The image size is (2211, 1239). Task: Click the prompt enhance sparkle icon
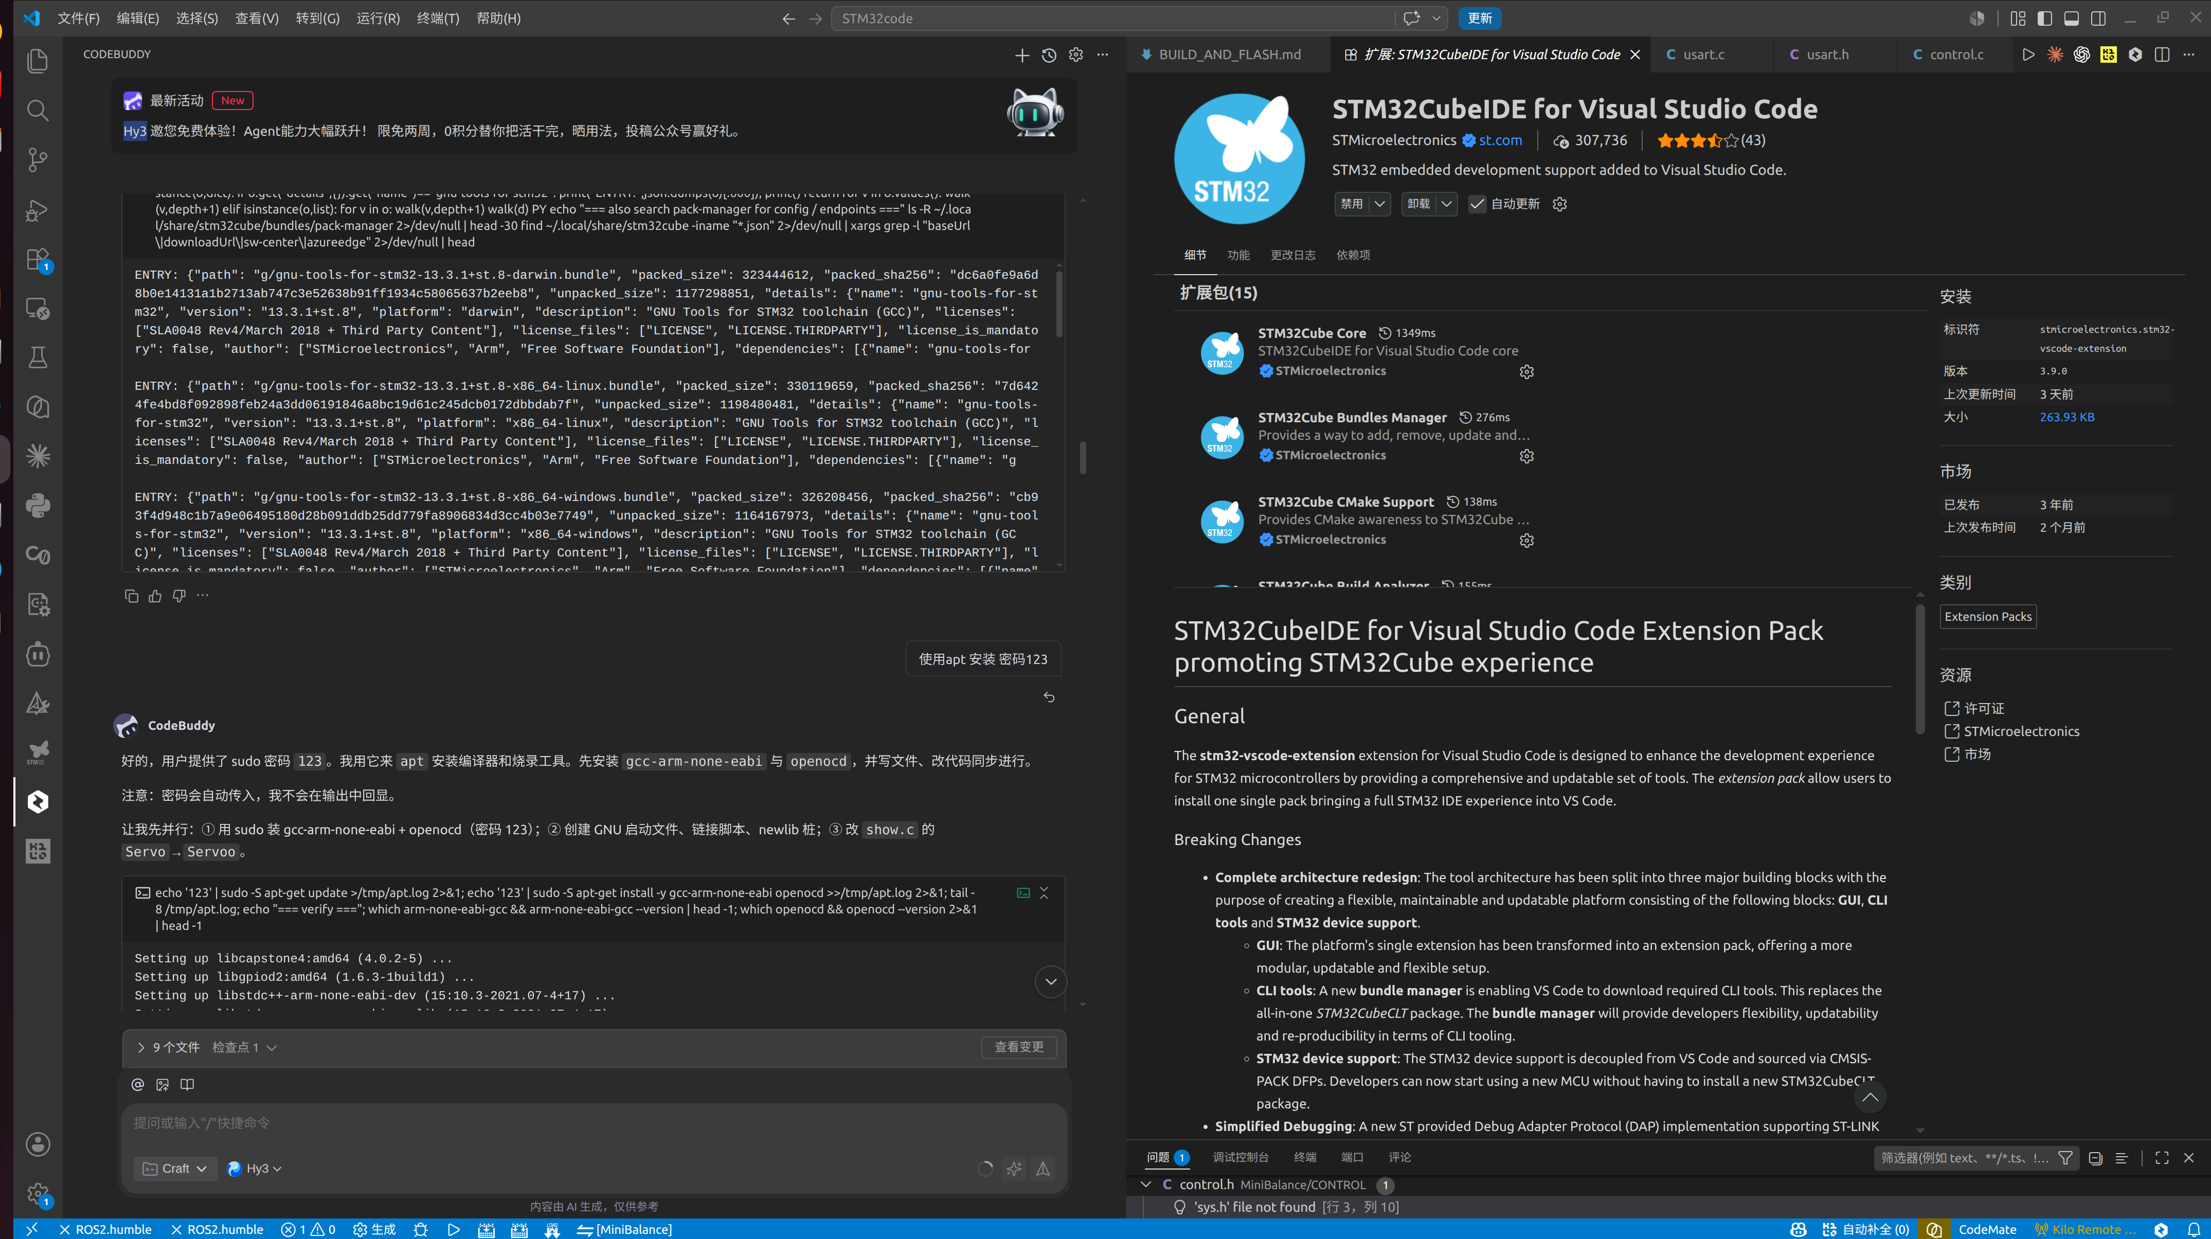(x=1014, y=1169)
